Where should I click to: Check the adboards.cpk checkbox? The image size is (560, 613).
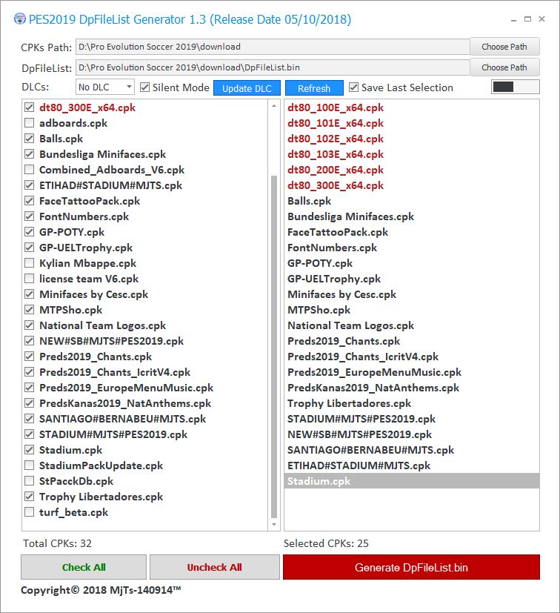click(30, 123)
